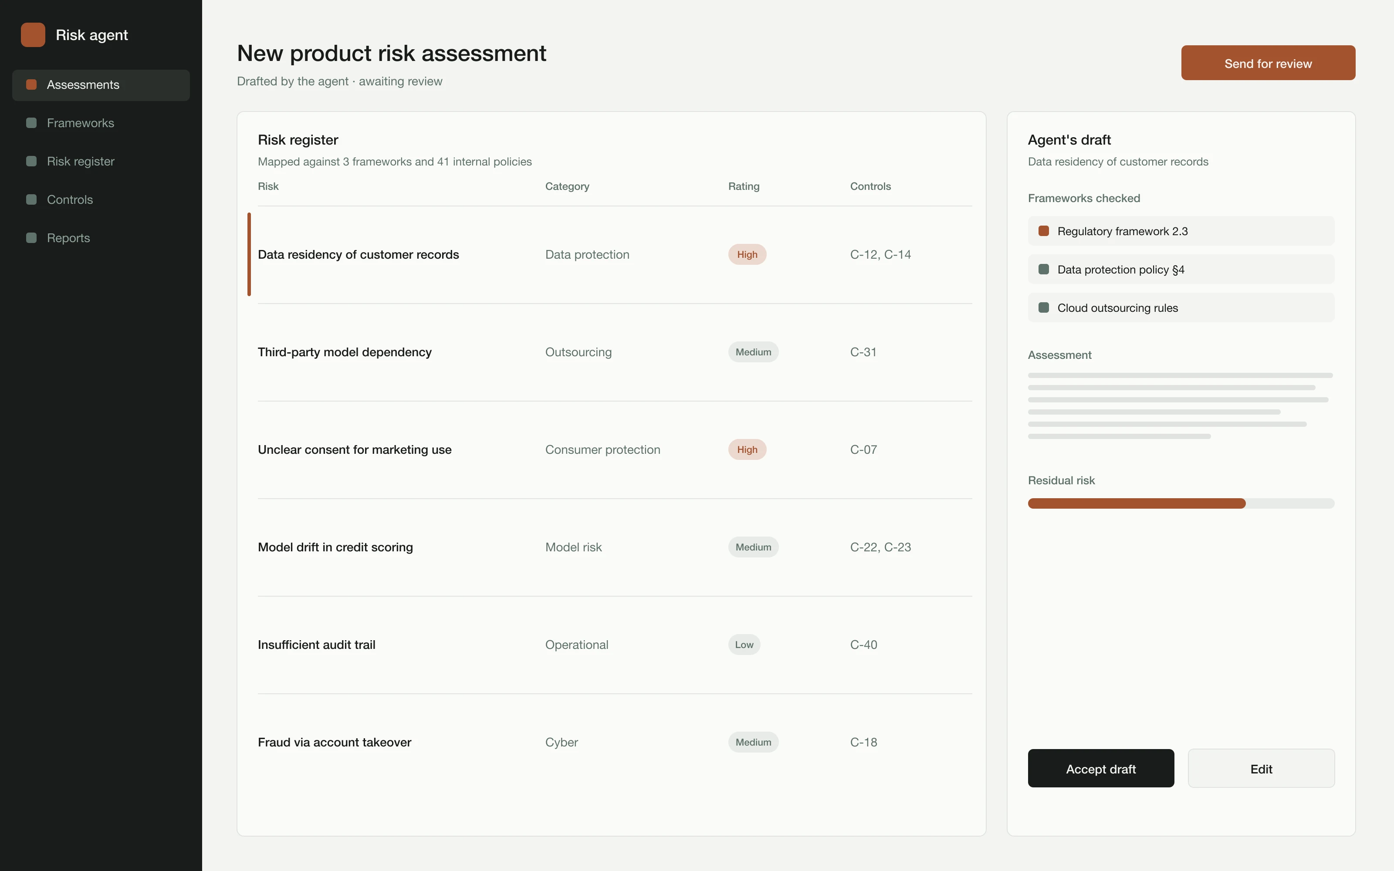
Task: Click the Frameworks checked label
Action: [1083, 198]
